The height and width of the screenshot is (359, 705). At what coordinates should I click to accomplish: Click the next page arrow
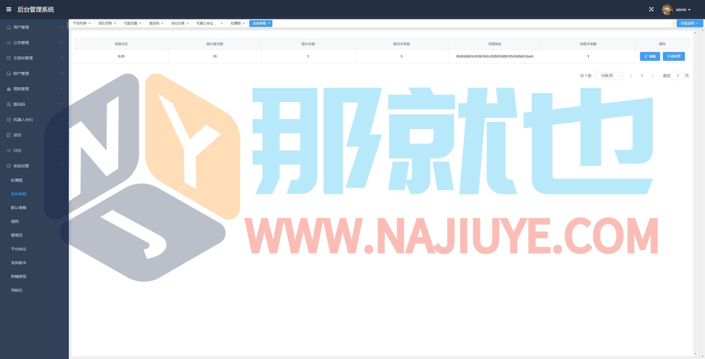point(652,76)
